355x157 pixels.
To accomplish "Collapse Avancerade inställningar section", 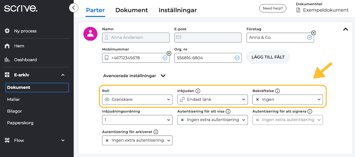I will [x=163, y=76].
